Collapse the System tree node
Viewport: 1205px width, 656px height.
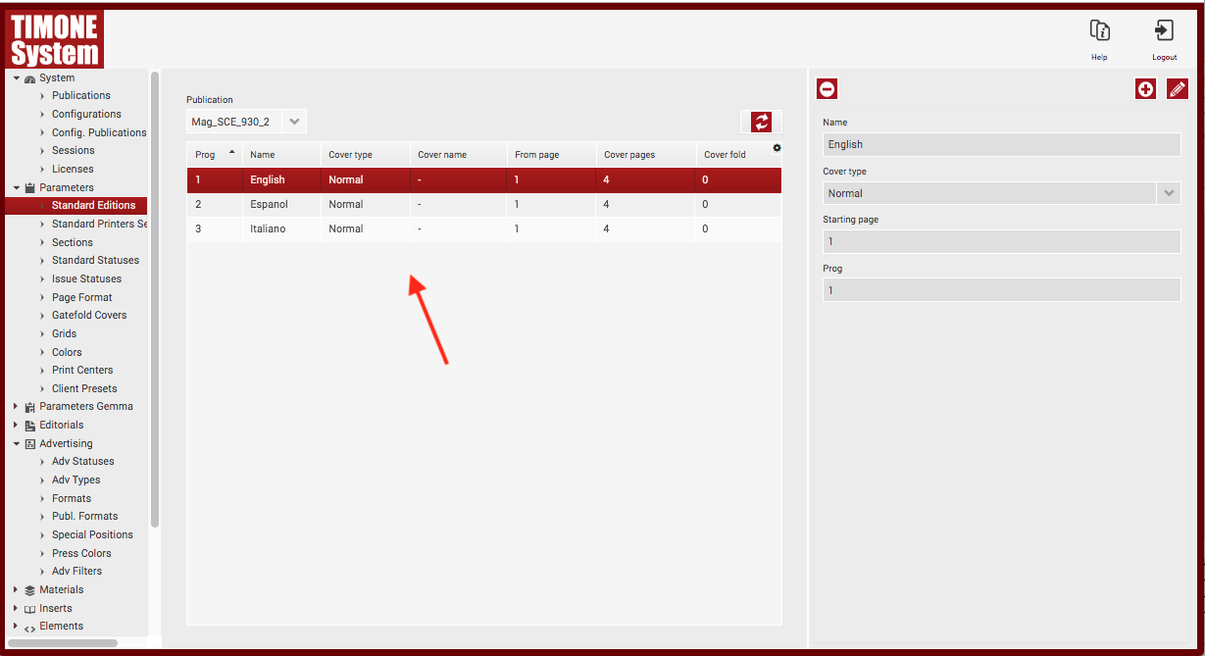(x=17, y=77)
